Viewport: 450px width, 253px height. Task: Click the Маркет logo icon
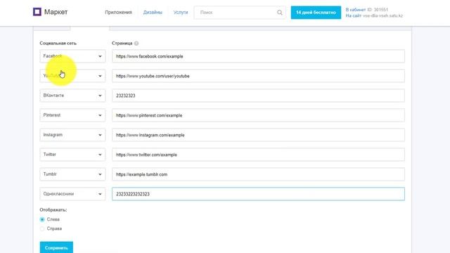point(37,12)
